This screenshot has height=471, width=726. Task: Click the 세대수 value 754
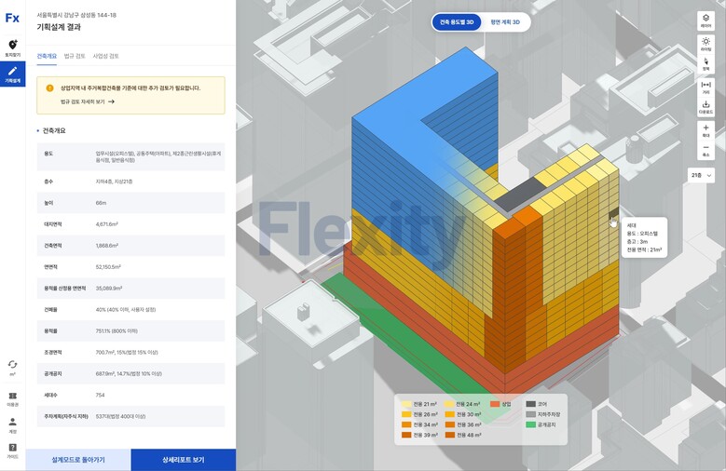tap(100, 395)
